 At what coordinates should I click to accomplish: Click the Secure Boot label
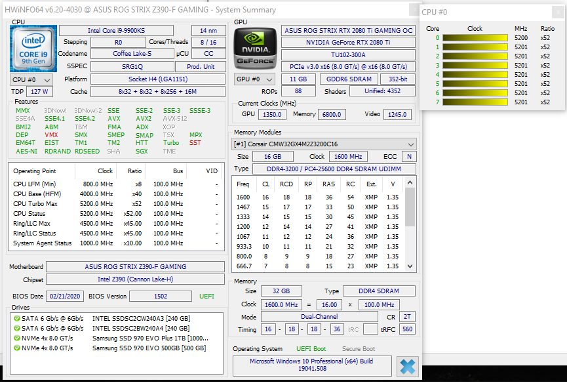click(359, 349)
